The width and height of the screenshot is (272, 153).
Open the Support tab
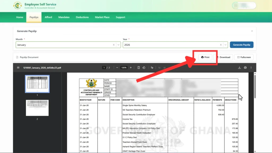(120, 17)
